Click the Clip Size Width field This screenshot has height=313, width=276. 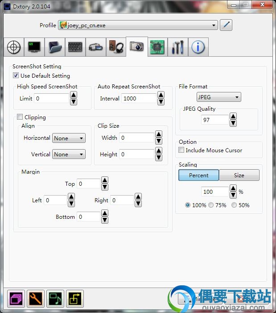[137, 138]
